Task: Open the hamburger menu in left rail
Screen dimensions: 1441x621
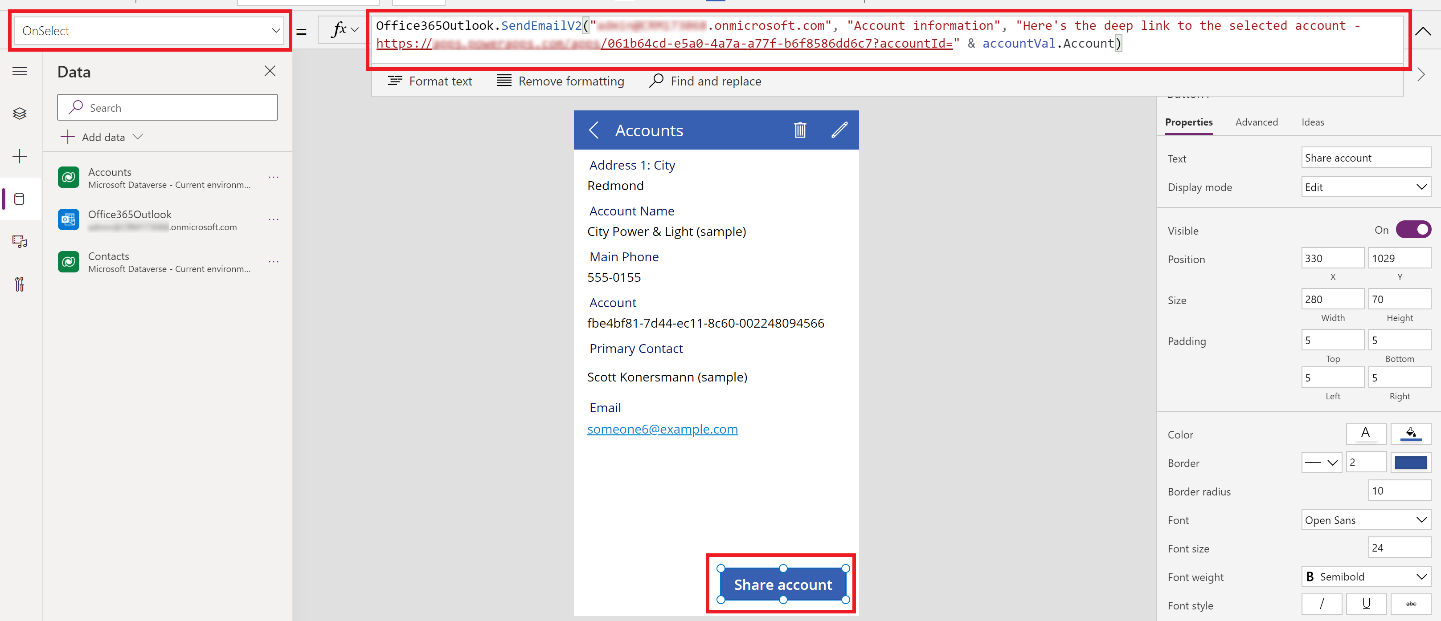Action: [x=20, y=71]
